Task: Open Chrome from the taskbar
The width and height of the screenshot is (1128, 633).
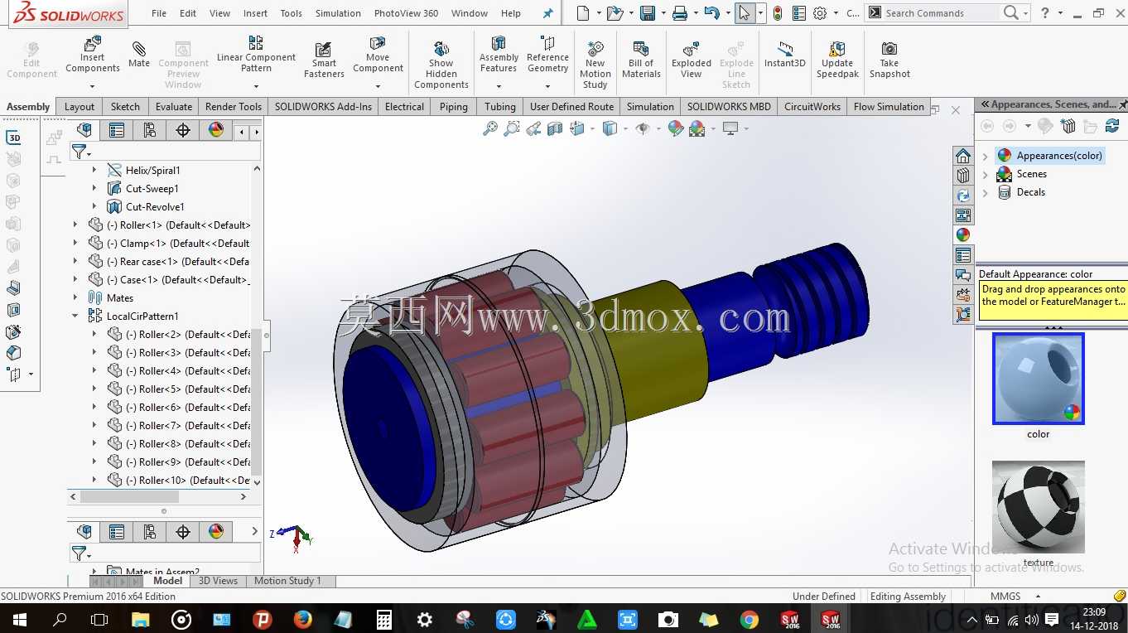Action: [x=749, y=619]
